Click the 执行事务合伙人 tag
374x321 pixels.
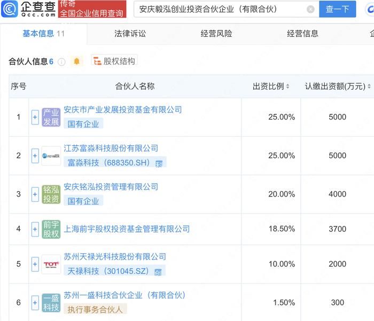(x=95, y=309)
